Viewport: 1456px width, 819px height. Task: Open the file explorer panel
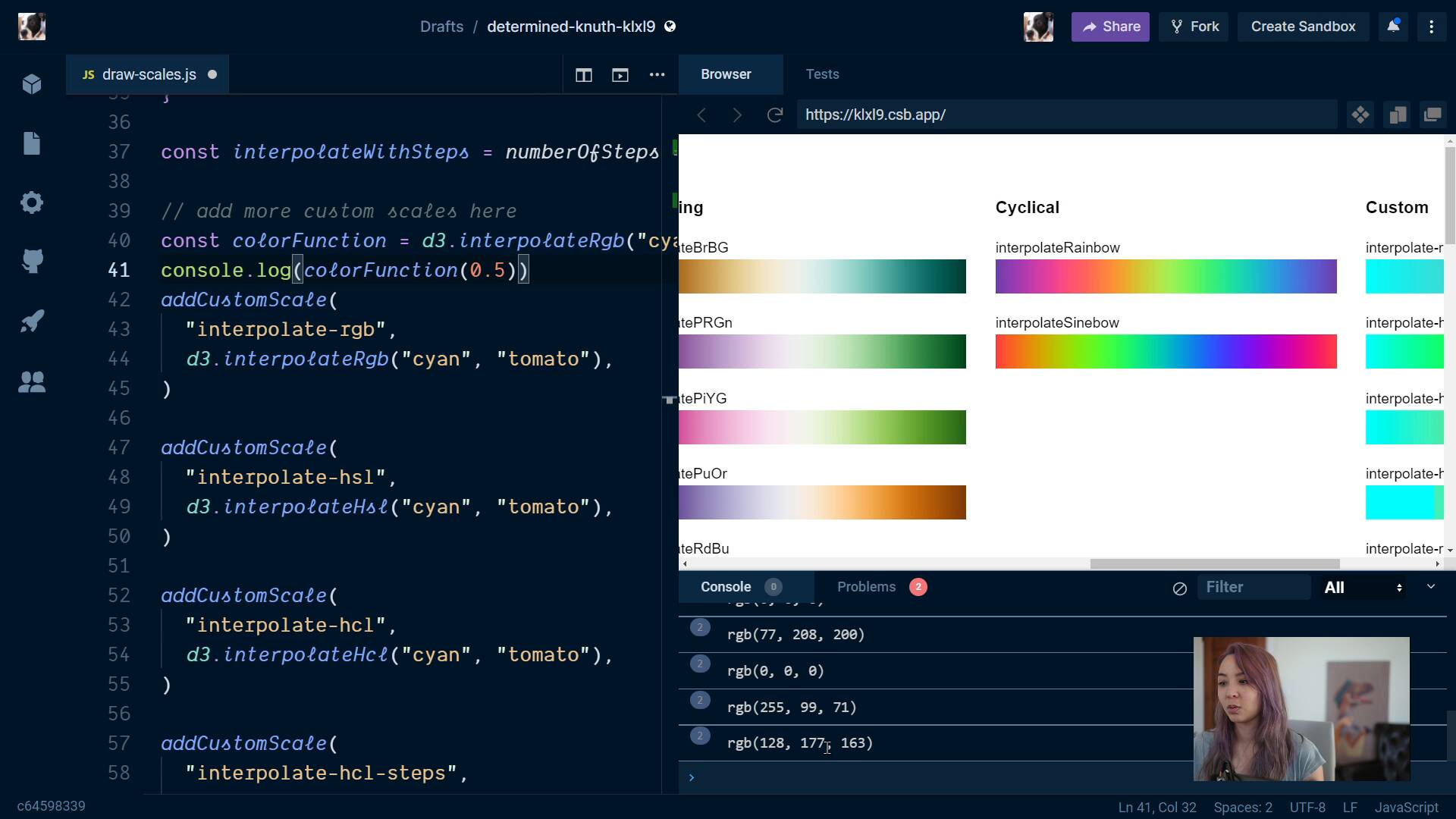pos(32,144)
